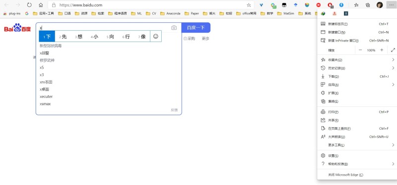397x185 pixels.
Task: Enter full screen via zoom row arrow icon
Action: point(393,50)
